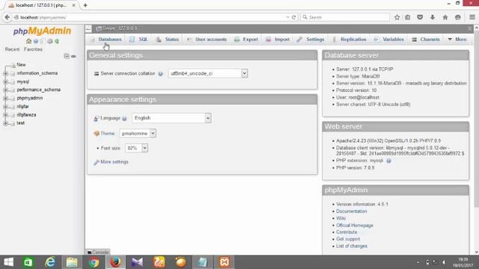479x269 pixels.
Task: Open the Settings tab
Action: point(311,40)
